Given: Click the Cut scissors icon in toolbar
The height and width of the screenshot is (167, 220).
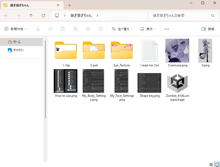Looking at the screenshot, I should coord(38,29).
